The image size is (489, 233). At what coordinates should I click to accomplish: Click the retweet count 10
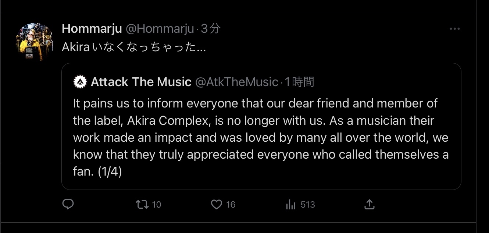157,205
